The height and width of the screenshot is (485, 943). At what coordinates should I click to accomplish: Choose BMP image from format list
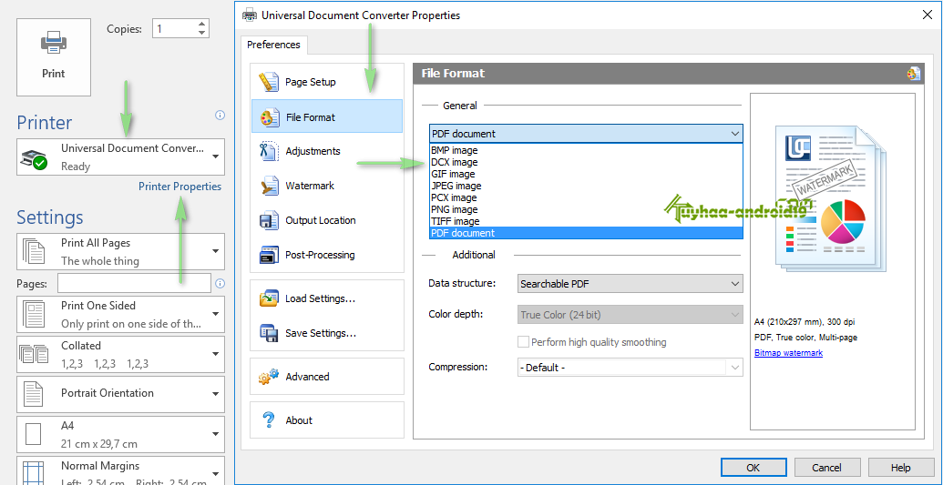pyautogui.click(x=587, y=150)
